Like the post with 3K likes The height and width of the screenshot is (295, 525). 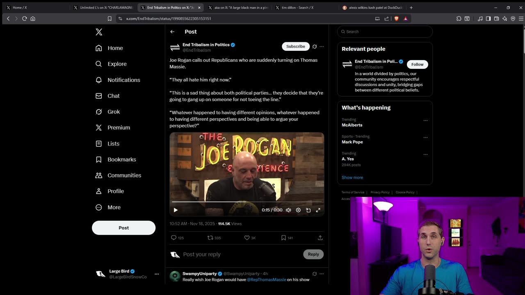[250, 238]
